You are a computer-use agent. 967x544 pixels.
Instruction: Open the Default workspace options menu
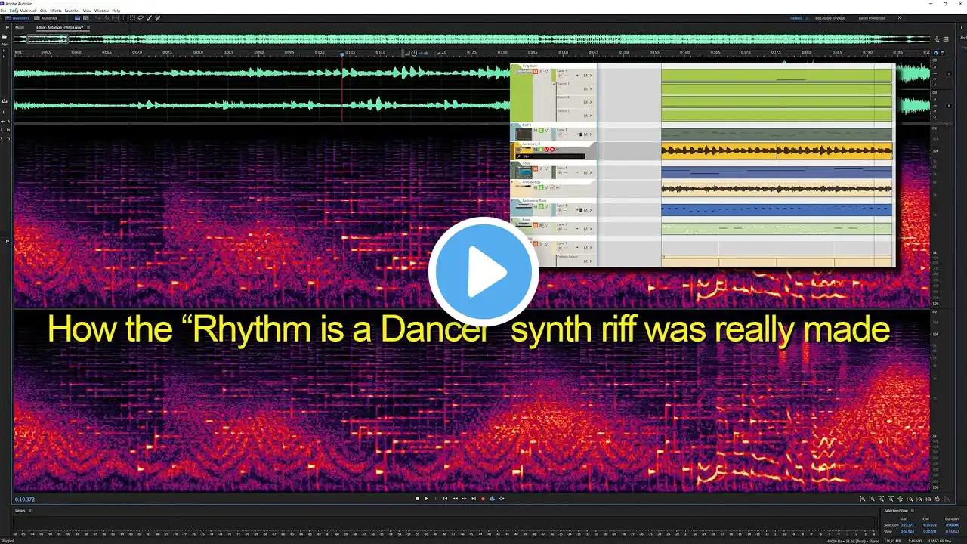point(805,18)
